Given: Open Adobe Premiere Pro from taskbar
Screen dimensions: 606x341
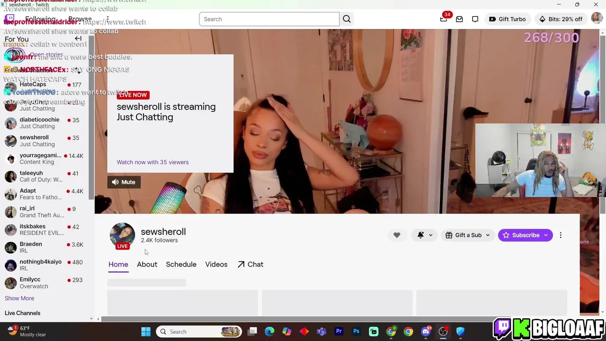Looking at the screenshot, I should pos(339,332).
